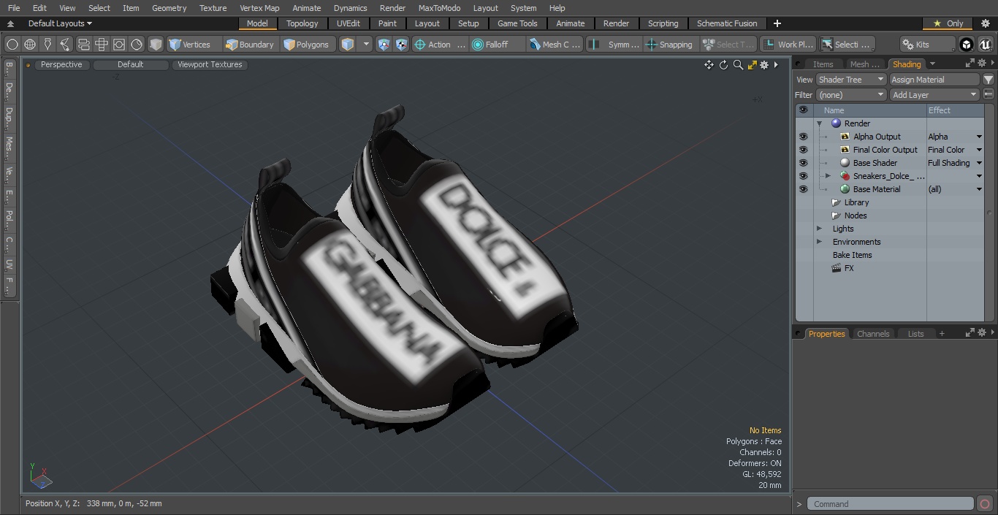Toggle visibility of Base Material
Image resolution: width=998 pixels, height=515 pixels.
(x=803, y=189)
